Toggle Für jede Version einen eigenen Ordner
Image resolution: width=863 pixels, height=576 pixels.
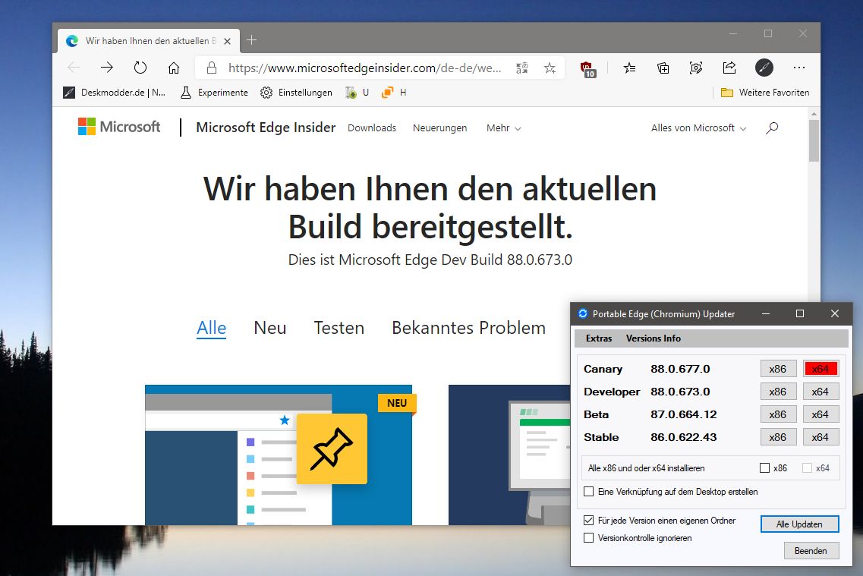click(588, 520)
